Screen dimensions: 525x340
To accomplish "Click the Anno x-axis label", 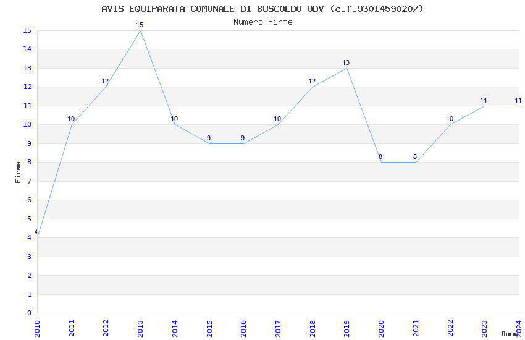I will [x=510, y=334].
